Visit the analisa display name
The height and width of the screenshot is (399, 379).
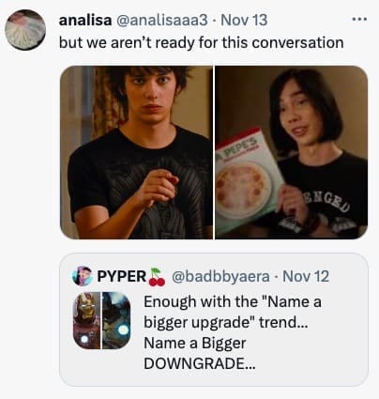click(x=85, y=21)
